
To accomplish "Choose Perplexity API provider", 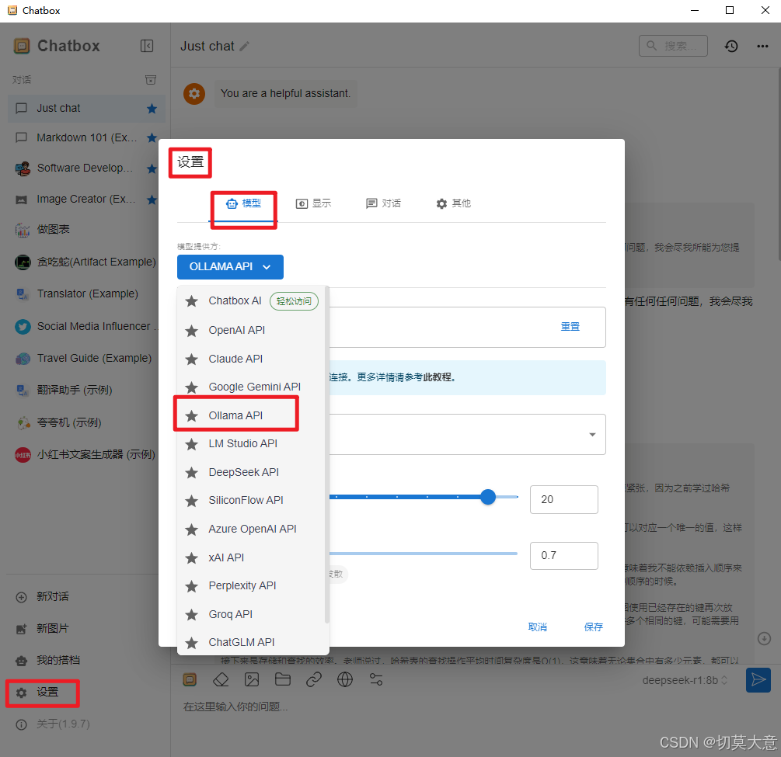I will point(251,585).
